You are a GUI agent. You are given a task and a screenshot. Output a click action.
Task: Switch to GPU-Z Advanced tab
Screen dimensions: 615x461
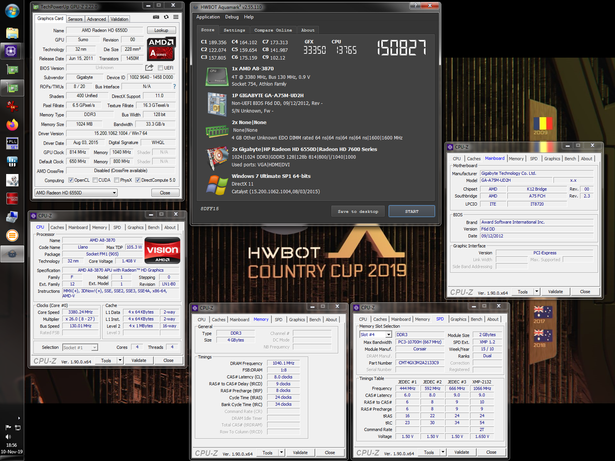pos(96,19)
